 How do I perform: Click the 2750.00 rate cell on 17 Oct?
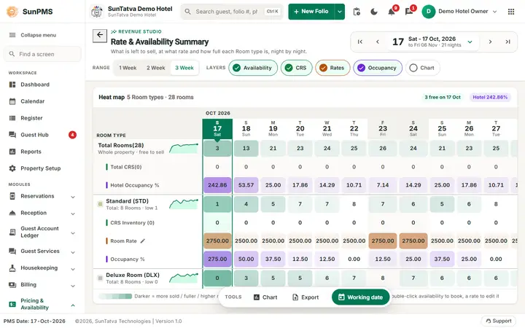pos(217,241)
